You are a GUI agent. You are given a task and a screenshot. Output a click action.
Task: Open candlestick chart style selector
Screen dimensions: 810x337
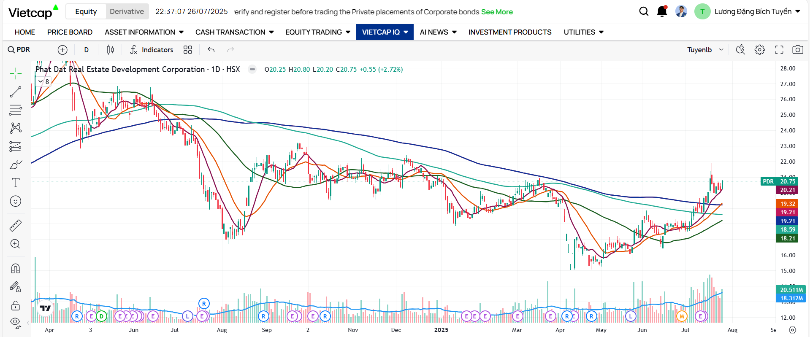[110, 50]
